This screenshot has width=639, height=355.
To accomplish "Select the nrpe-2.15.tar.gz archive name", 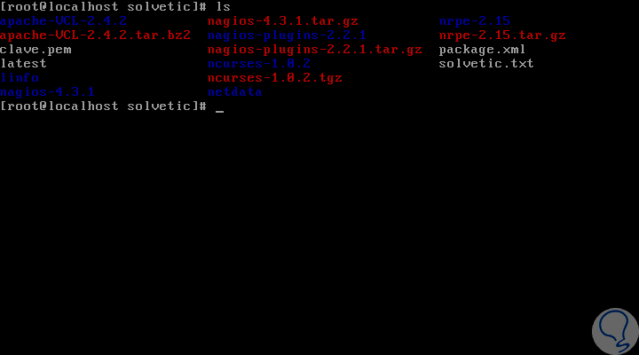I will pyautogui.click(x=502, y=35).
